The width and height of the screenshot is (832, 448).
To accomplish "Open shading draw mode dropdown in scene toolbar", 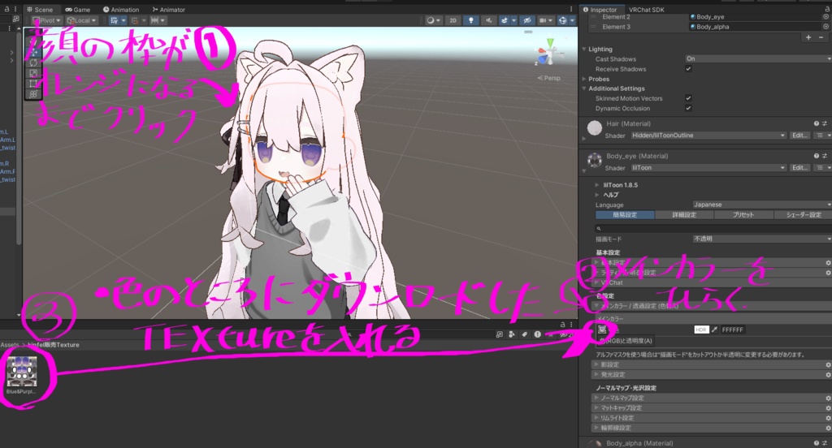I will coord(434,20).
